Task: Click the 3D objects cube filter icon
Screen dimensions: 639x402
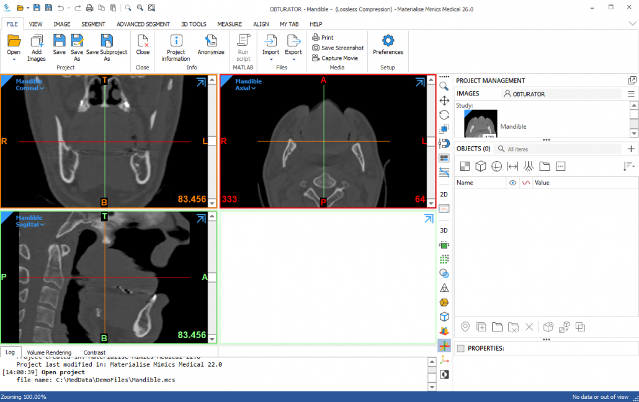Action: tap(480, 166)
